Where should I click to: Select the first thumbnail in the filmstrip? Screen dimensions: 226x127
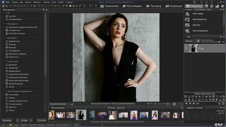(x=51, y=115)
